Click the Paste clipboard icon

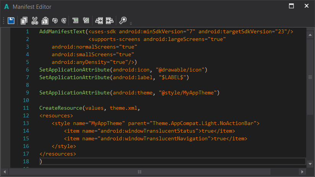coord(45,21)
